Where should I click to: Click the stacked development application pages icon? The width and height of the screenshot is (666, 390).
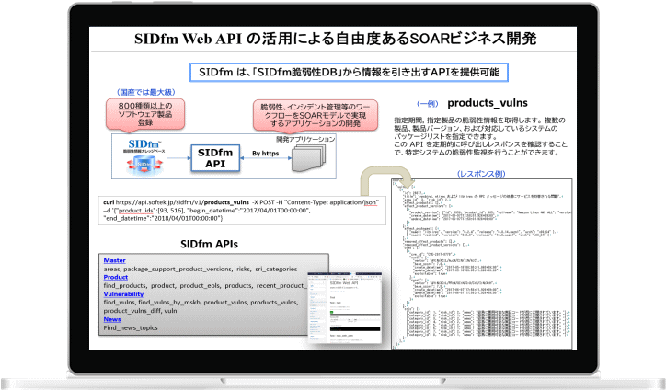click(x=309, y=158)
